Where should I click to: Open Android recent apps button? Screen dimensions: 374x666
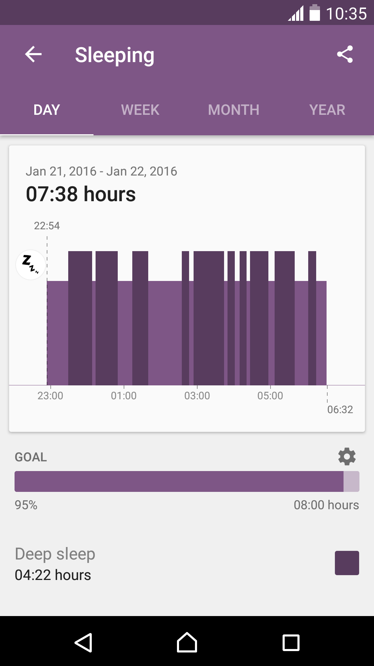(291, 643)
